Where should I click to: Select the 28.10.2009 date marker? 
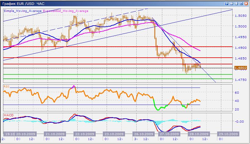tap(198, 134)
